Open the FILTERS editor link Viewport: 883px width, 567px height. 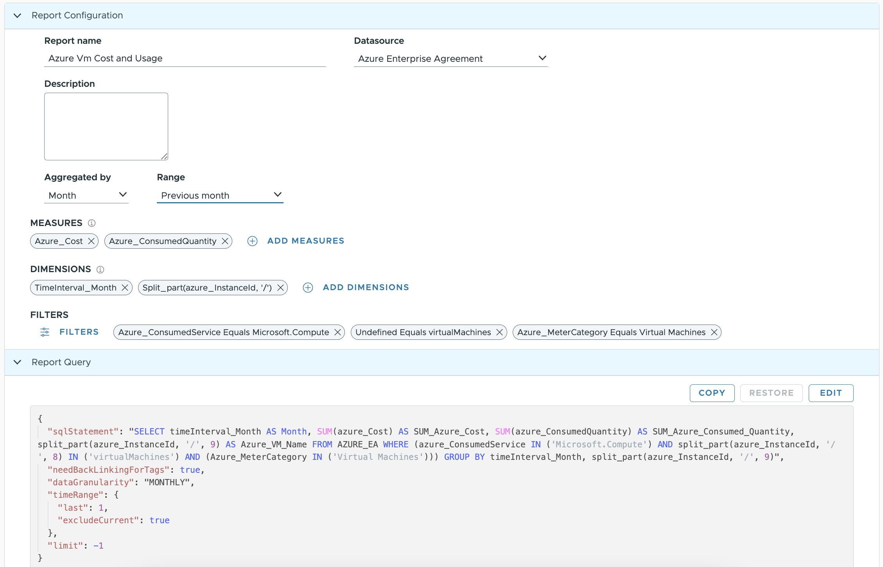[x=79, y=332]
